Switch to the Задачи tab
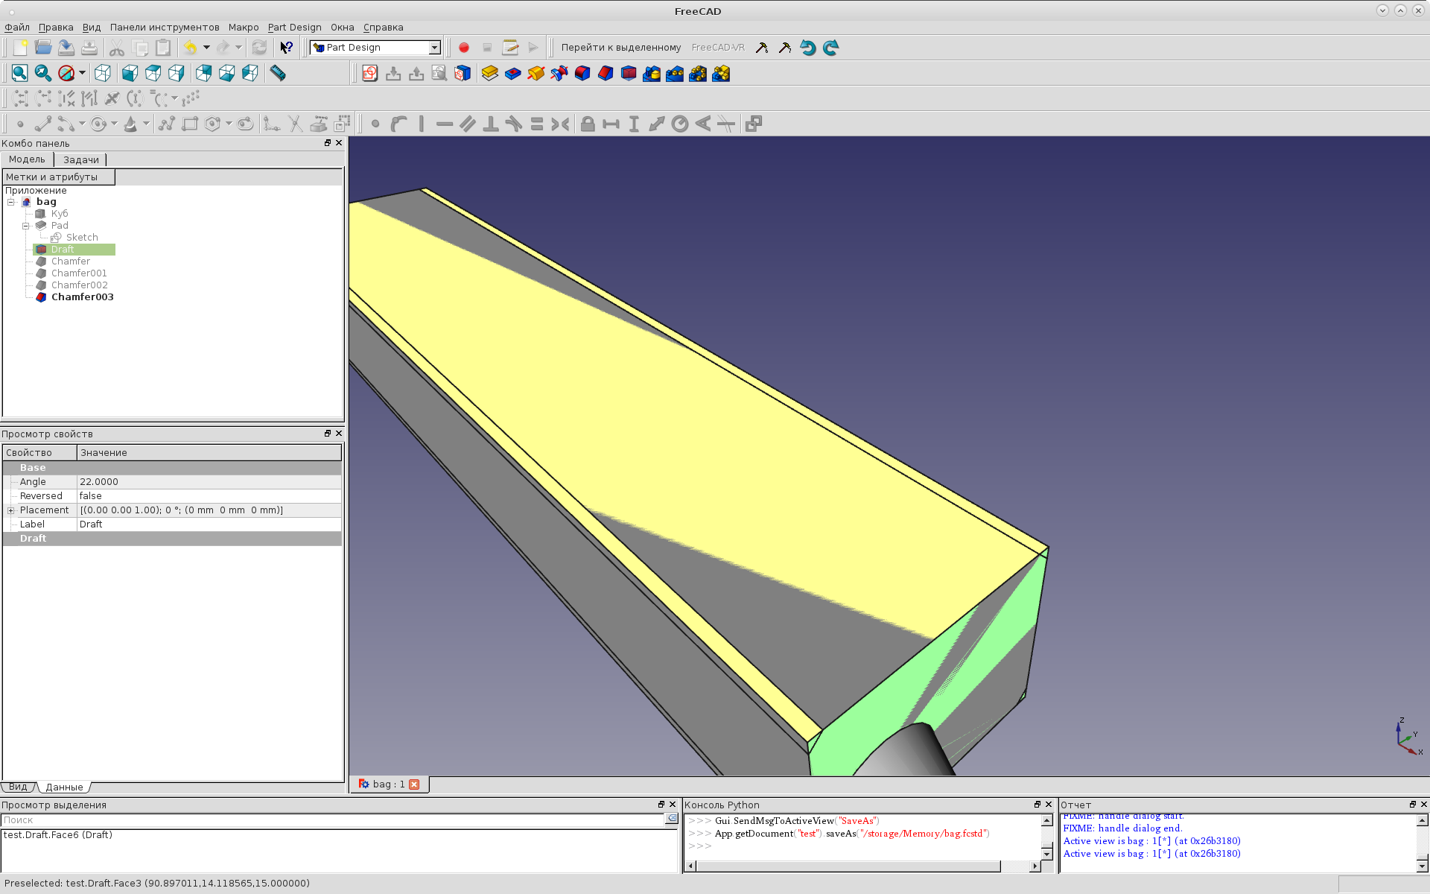The width and height of the screenshot is (1430, 894). pos(80,159)
